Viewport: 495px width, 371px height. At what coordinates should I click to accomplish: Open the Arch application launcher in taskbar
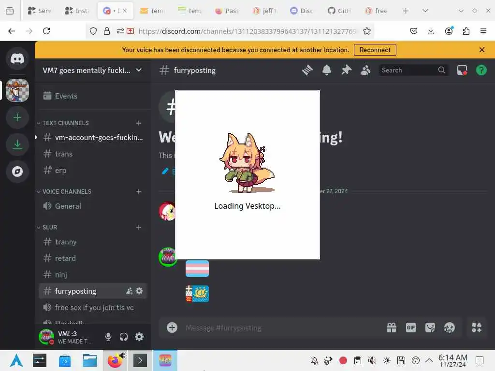tap(16, 360)
